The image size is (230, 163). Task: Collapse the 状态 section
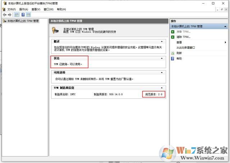162,58
